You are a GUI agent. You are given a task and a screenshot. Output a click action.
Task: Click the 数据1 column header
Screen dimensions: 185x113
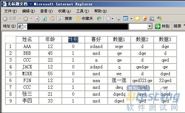coord(119,39)
